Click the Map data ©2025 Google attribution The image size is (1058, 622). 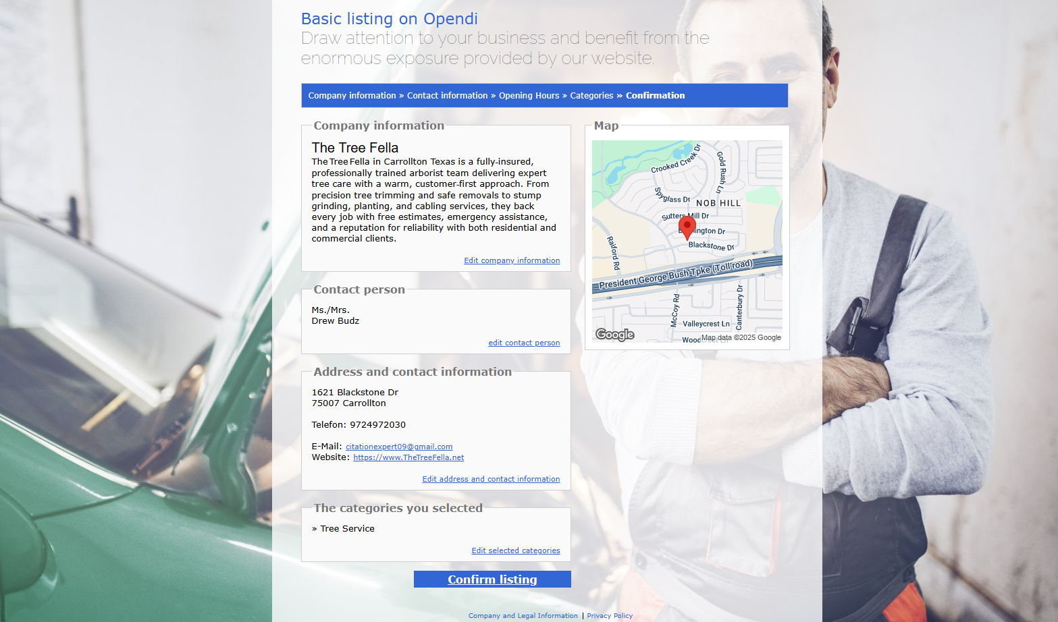pyautogui.click(x=741, y=338)
